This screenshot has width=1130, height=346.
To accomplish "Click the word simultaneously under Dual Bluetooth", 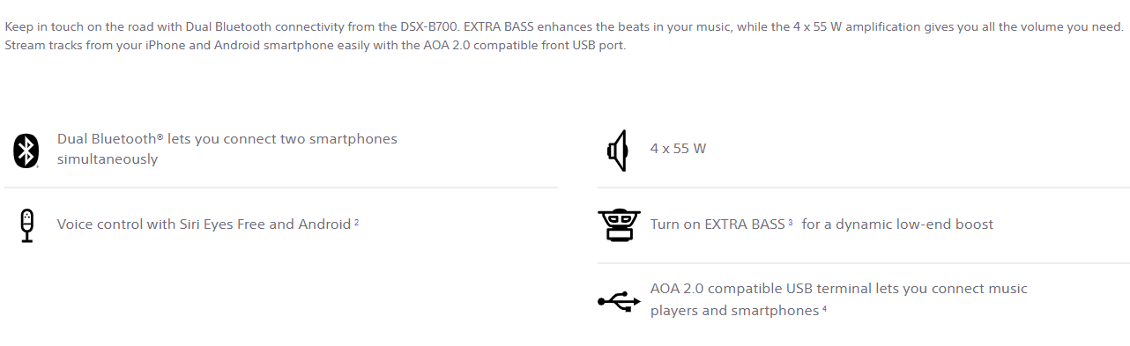I will [108, 159].
